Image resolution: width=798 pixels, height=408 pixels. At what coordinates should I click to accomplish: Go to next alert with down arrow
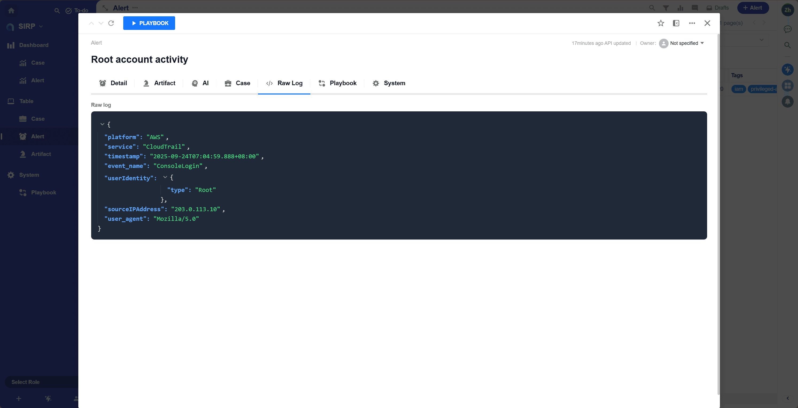coord(101,23)
